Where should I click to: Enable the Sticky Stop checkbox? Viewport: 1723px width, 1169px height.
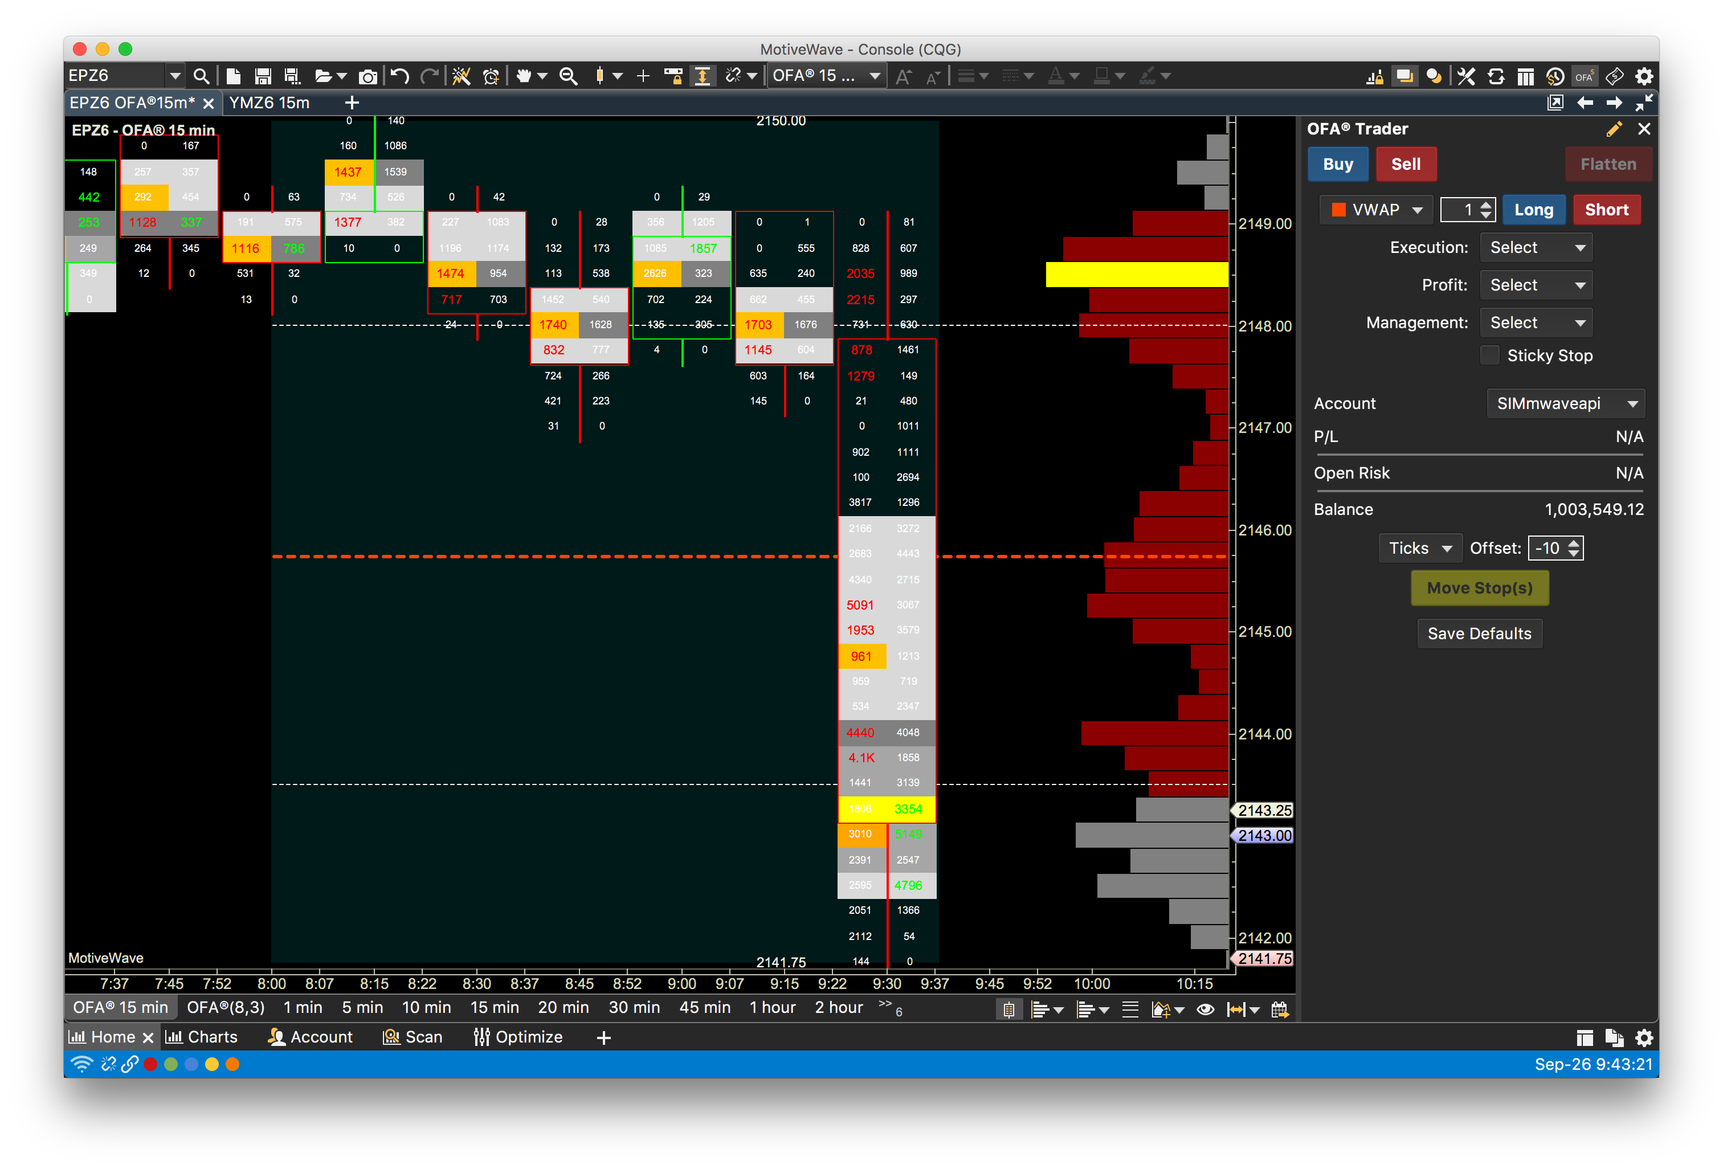pos(1489,355)
